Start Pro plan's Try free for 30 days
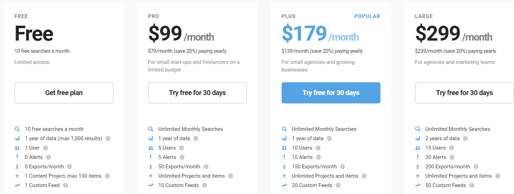Screen dimensions: 514x194 tap(197, 93)
